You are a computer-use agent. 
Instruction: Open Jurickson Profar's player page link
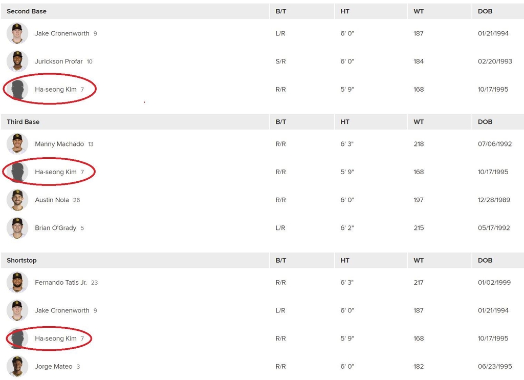click(59, 61)
